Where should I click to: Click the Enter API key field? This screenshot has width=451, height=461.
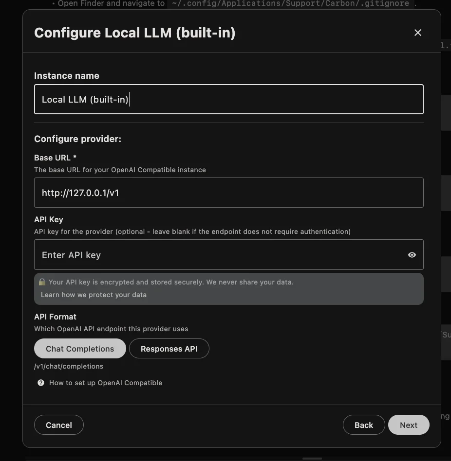tap(229, 255)
